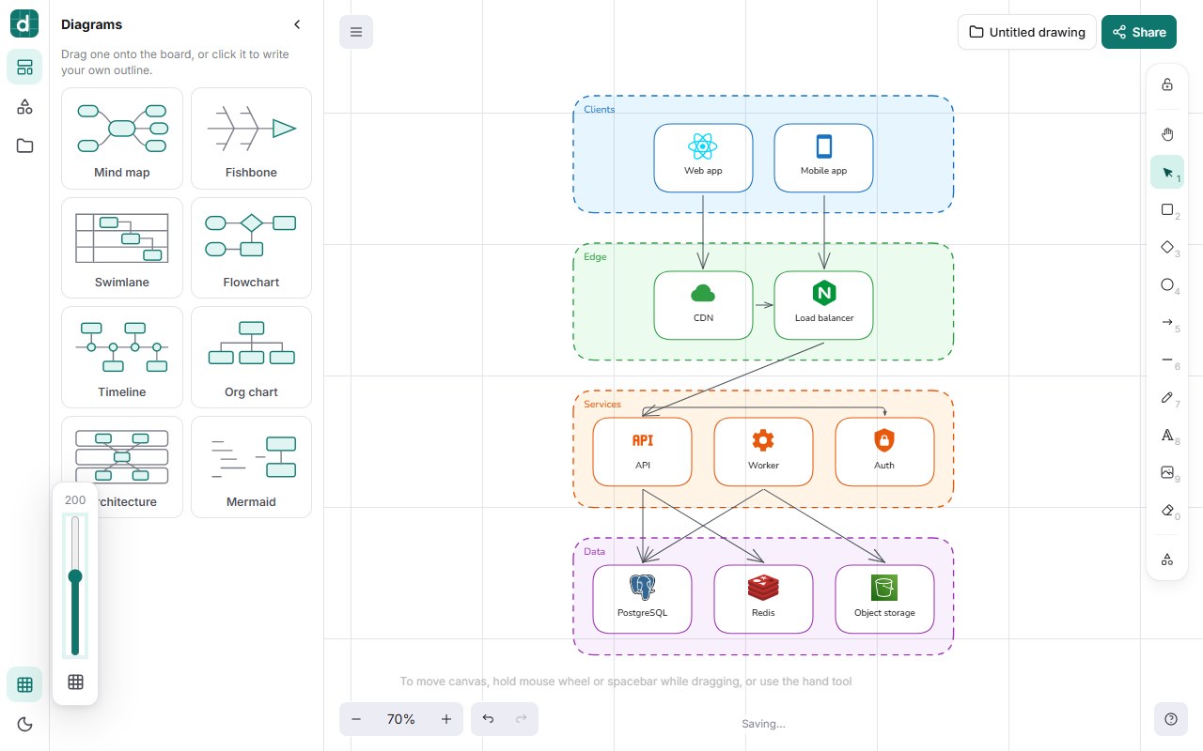1203x751 pixels.
Task: Select the diamond shape tool
Action: pyautogui.click(x=1167, y=247)
